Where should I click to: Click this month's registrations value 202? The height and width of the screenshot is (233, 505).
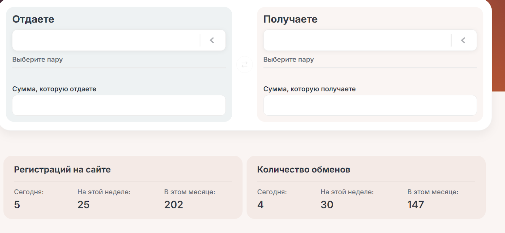pyautogui.click(x=174, y=205)
